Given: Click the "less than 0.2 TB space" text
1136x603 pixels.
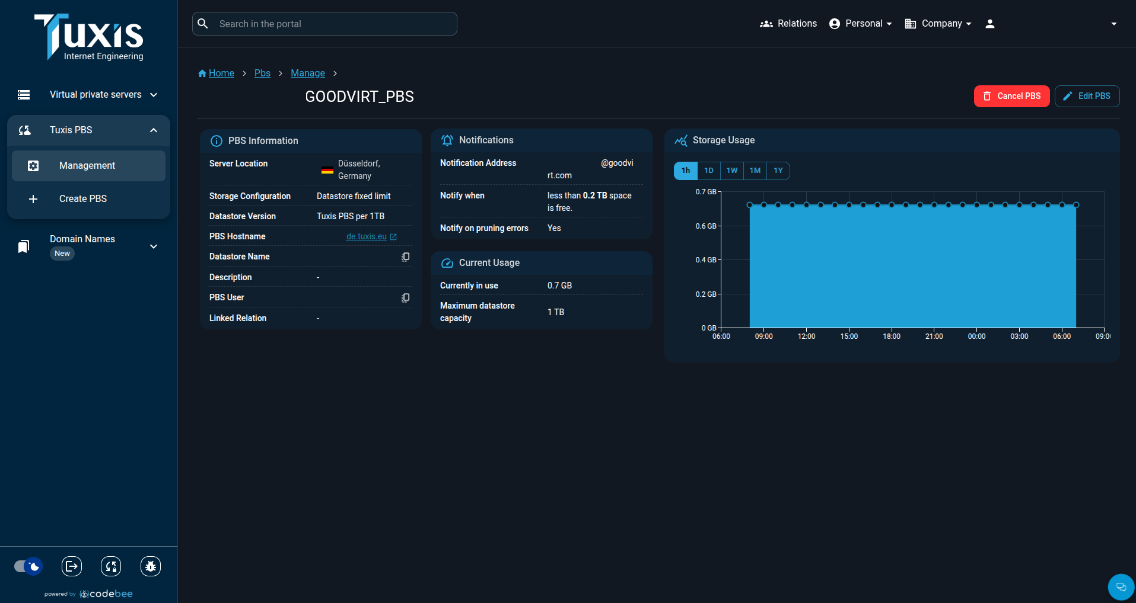Looking at the screenshot, I should coord(590,196).
